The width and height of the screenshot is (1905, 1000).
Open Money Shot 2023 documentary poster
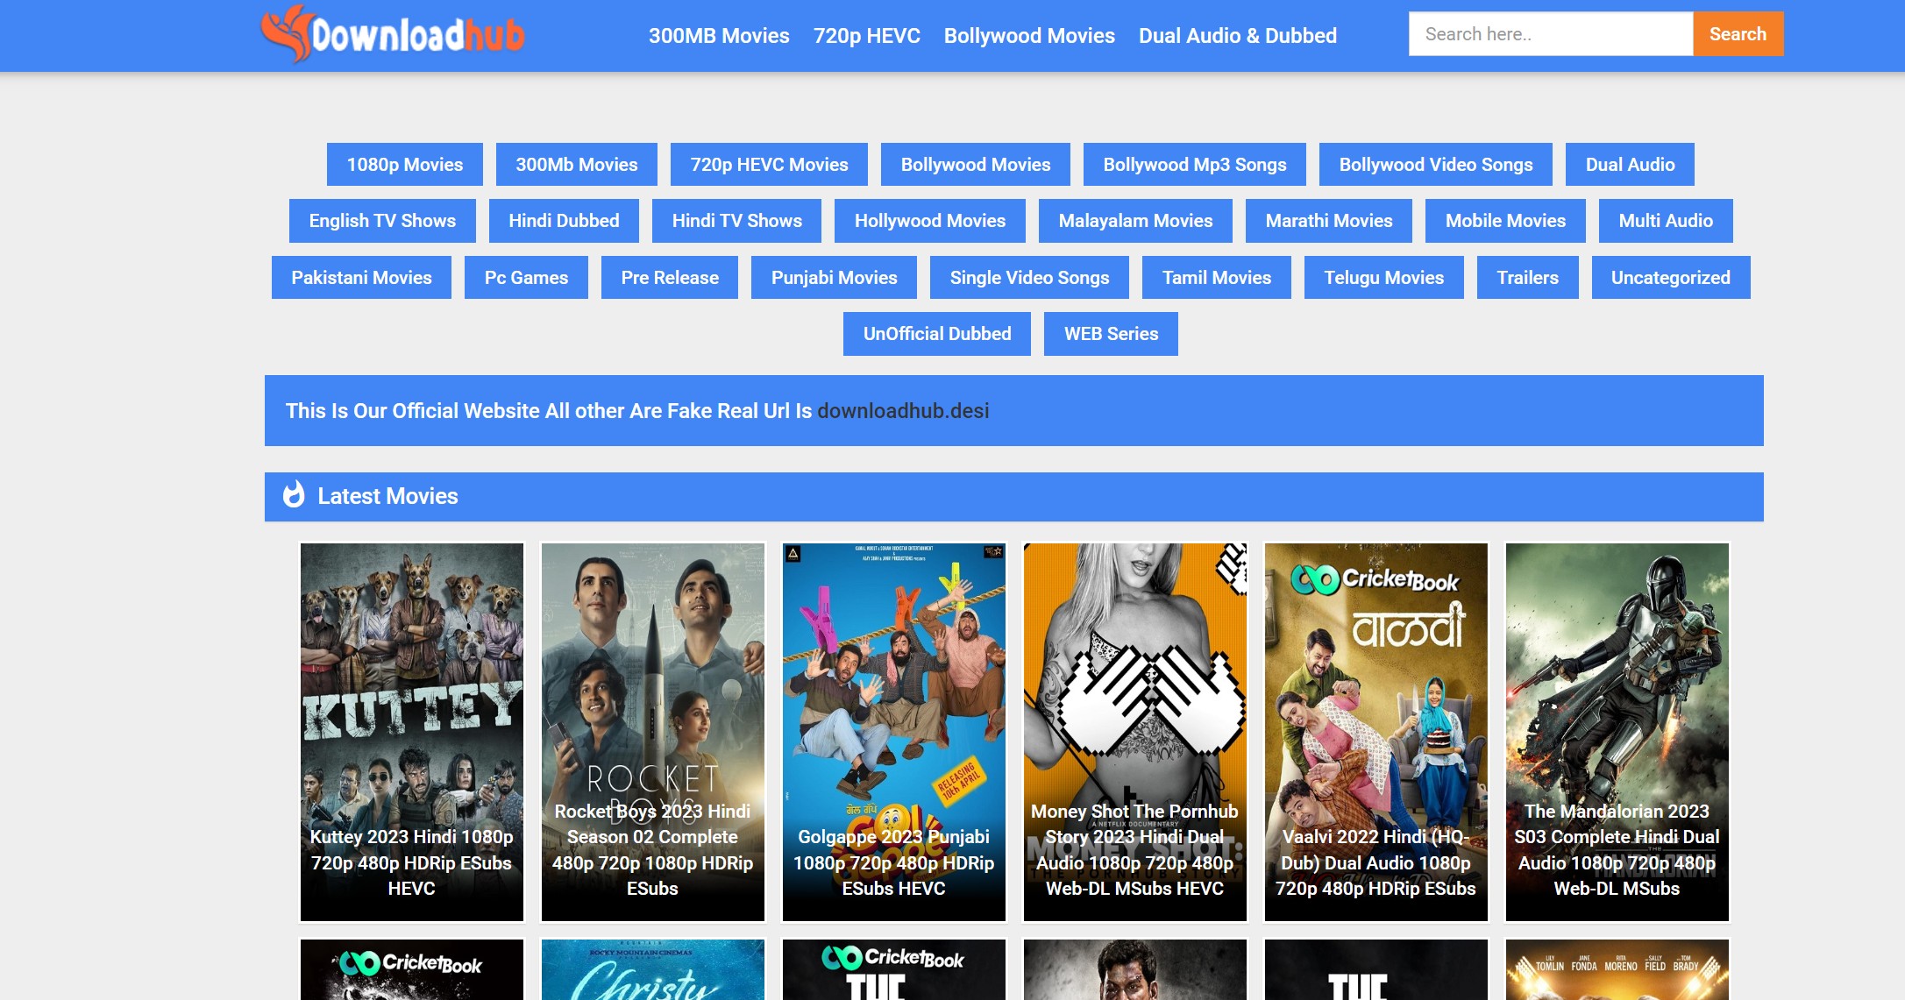[x=1135, y=732]
